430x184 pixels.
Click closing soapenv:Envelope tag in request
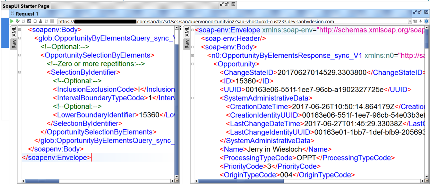[x=56, y=158]
